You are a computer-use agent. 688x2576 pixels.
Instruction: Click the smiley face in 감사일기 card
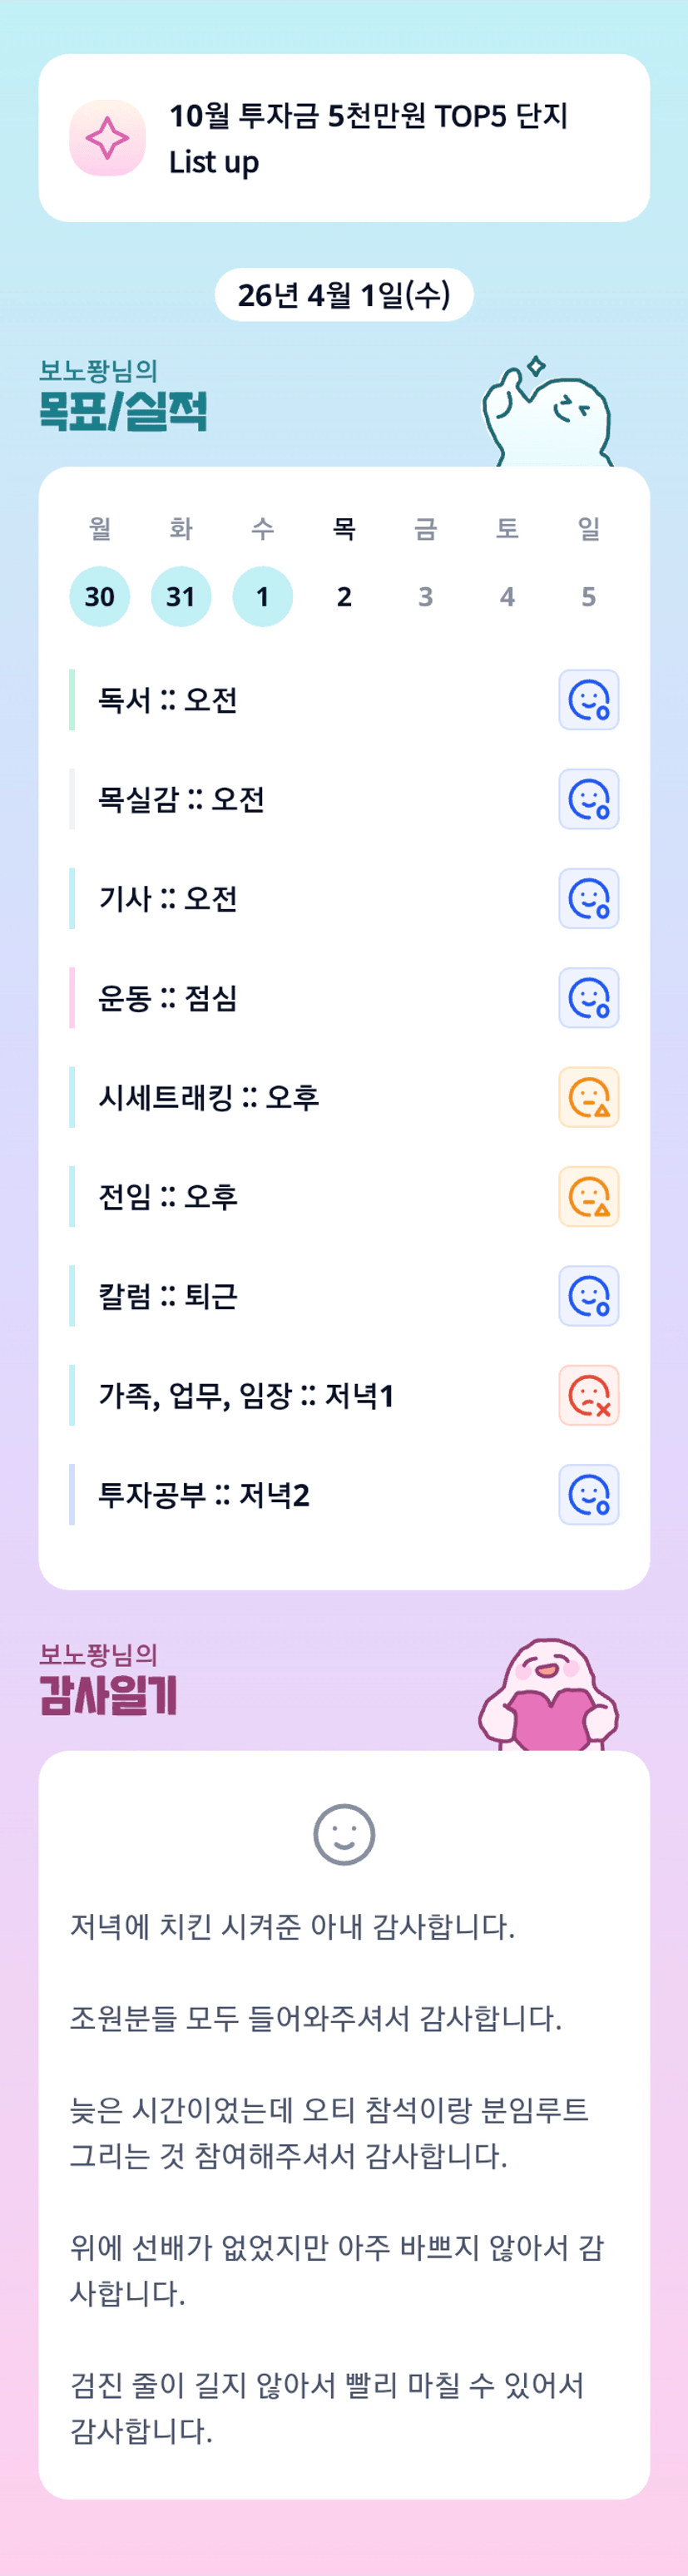(x=344, y=1835)
